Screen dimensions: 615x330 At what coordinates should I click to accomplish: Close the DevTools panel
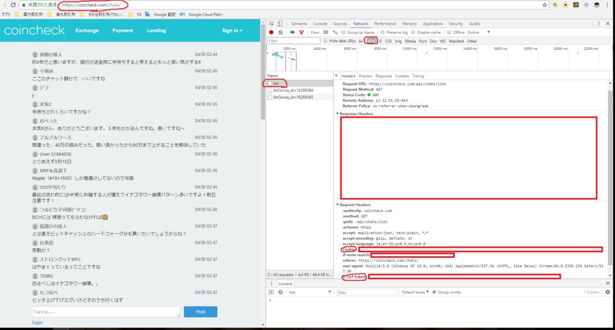click(608, 23)
